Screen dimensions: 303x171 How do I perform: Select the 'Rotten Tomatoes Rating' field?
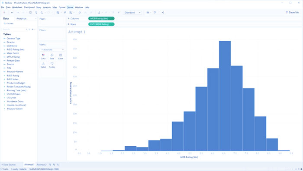[19, 87]
